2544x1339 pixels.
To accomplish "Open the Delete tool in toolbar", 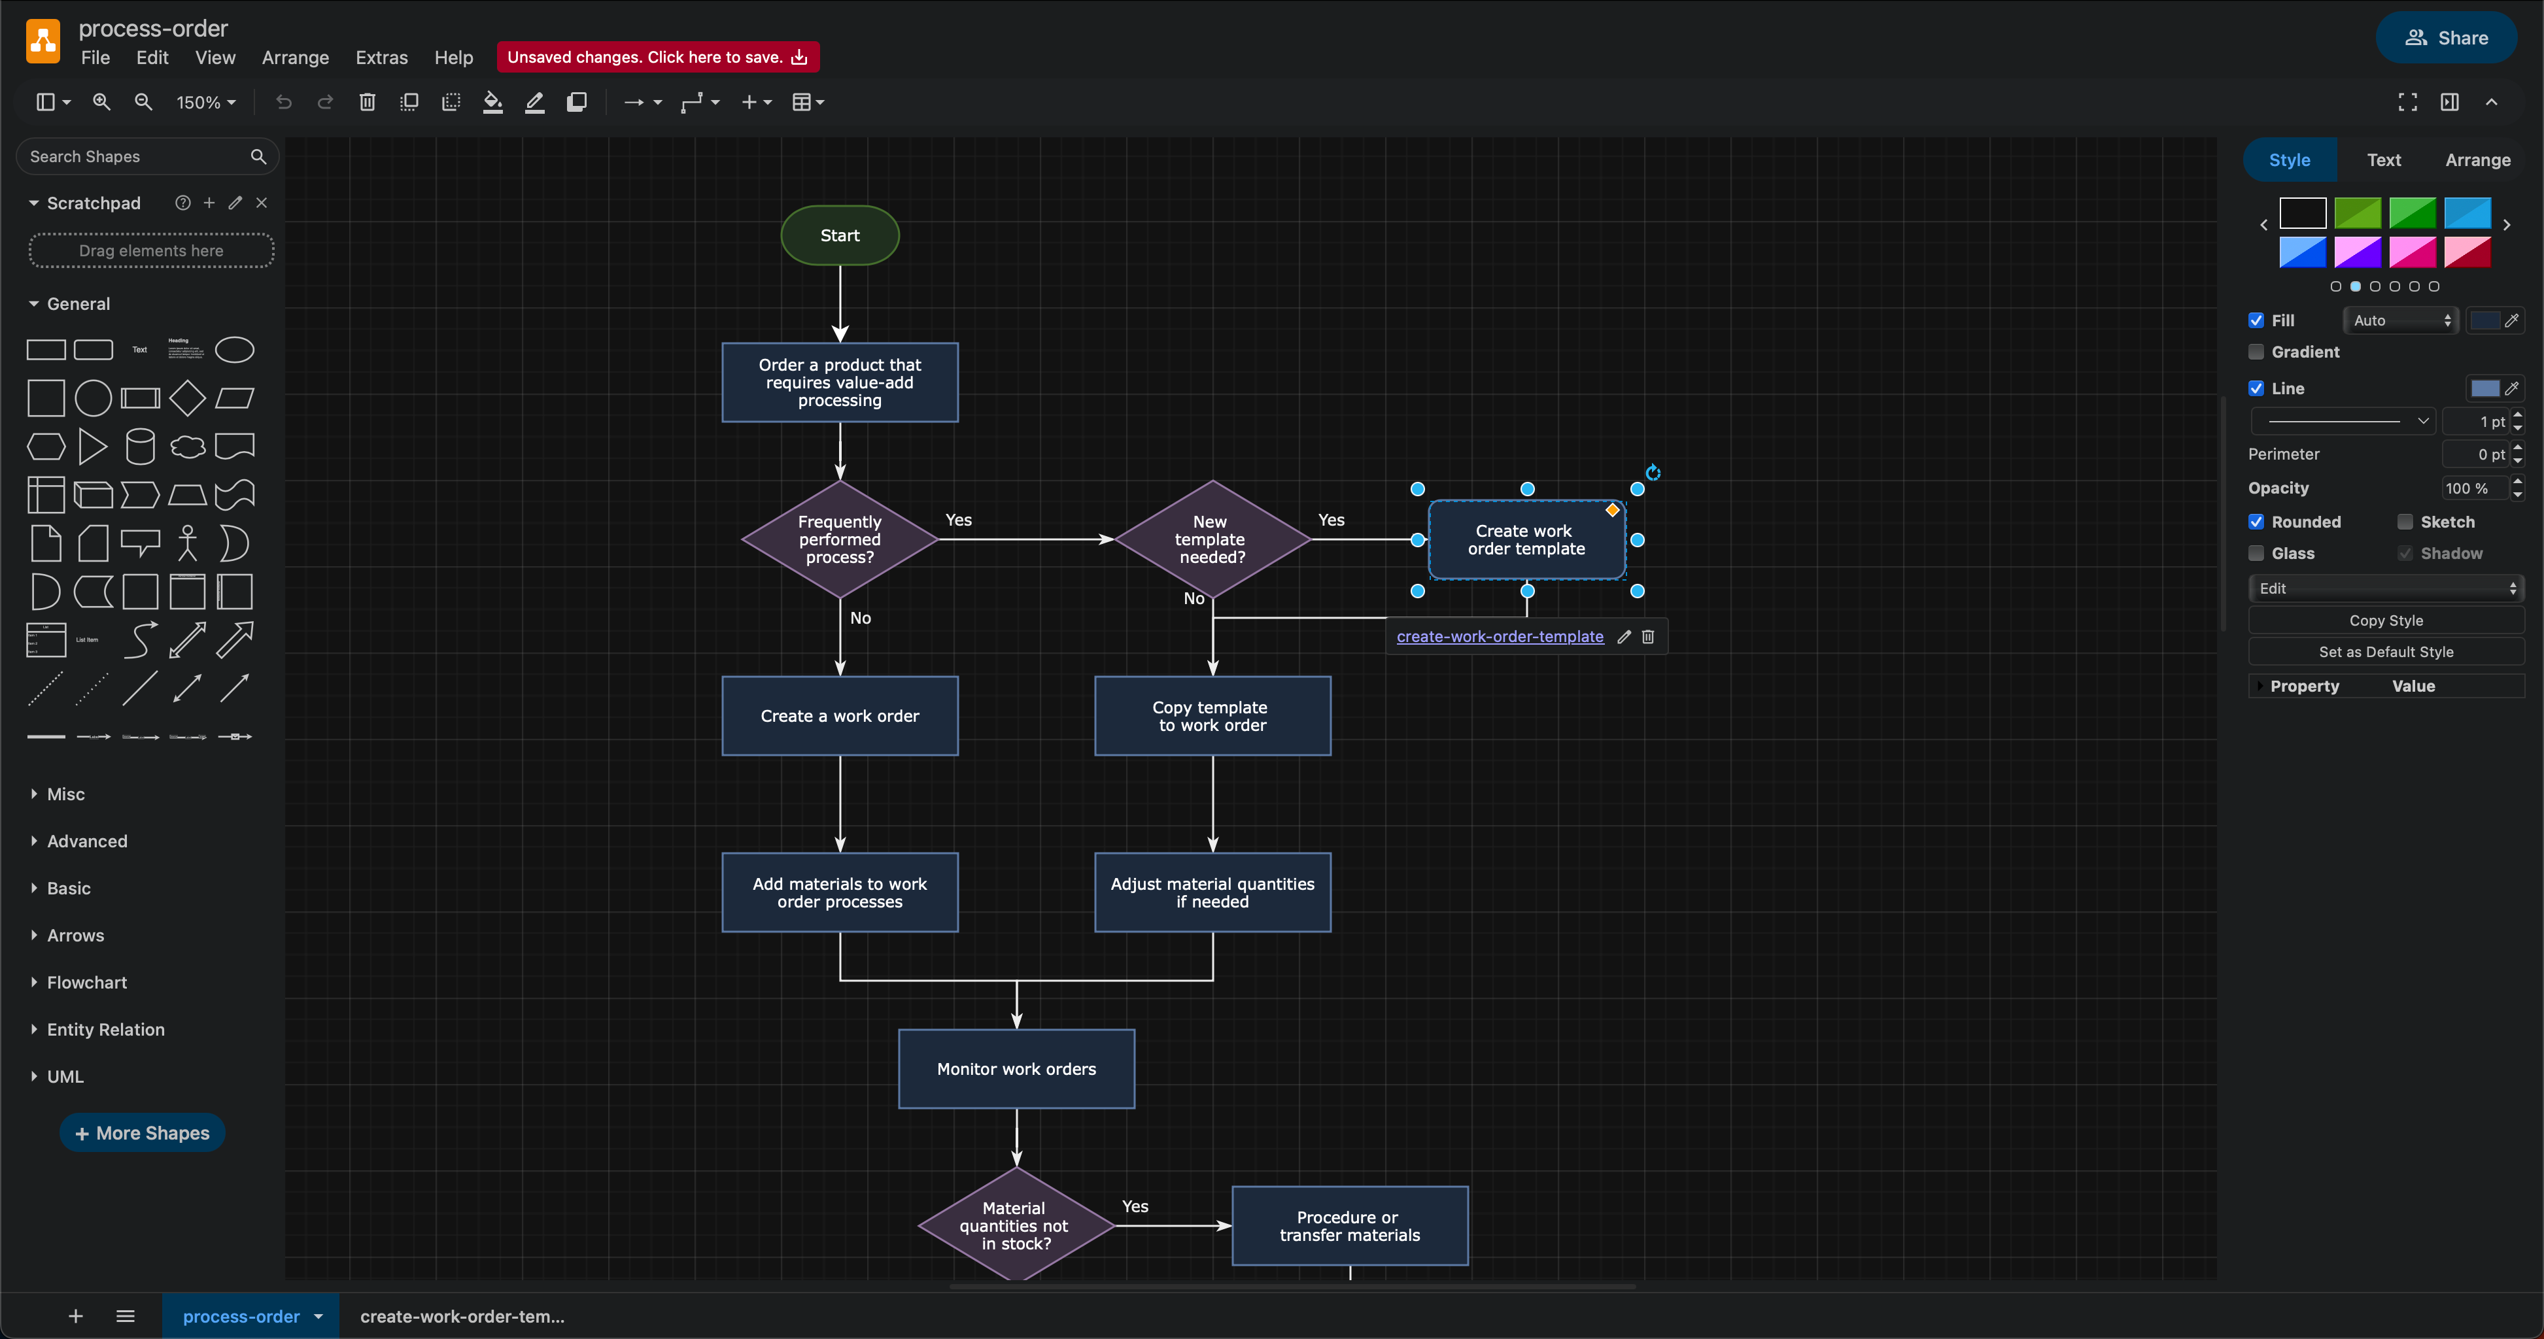I will (366, 102).
